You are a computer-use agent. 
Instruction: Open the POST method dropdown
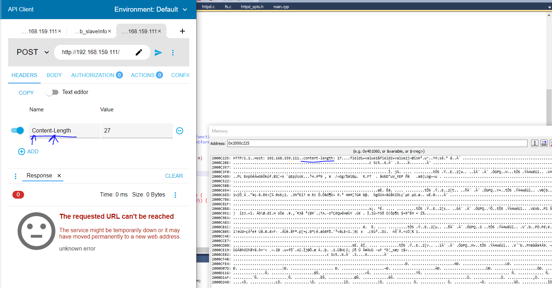click(x=32, y=52)
